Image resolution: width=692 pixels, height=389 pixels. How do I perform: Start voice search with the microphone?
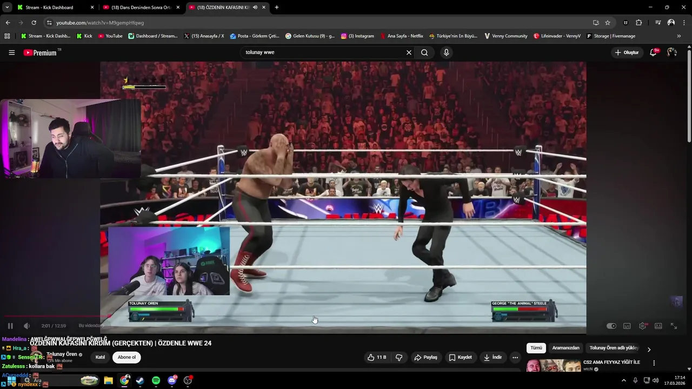point(446,52)
